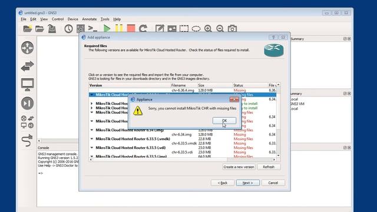Click OK in the Appliance warning

click(224, 121)
